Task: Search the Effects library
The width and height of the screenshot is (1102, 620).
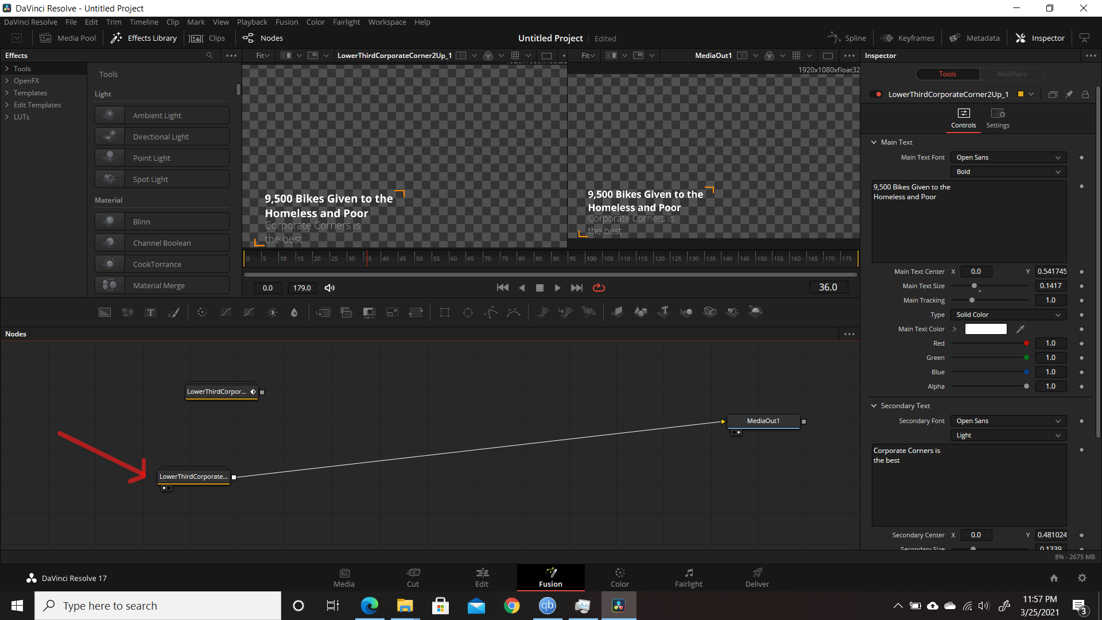Action: pyautogui.click(x=209, y=56)
